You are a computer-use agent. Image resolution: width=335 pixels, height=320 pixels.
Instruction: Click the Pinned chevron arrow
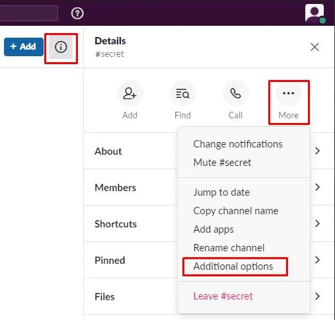[317, 260]
